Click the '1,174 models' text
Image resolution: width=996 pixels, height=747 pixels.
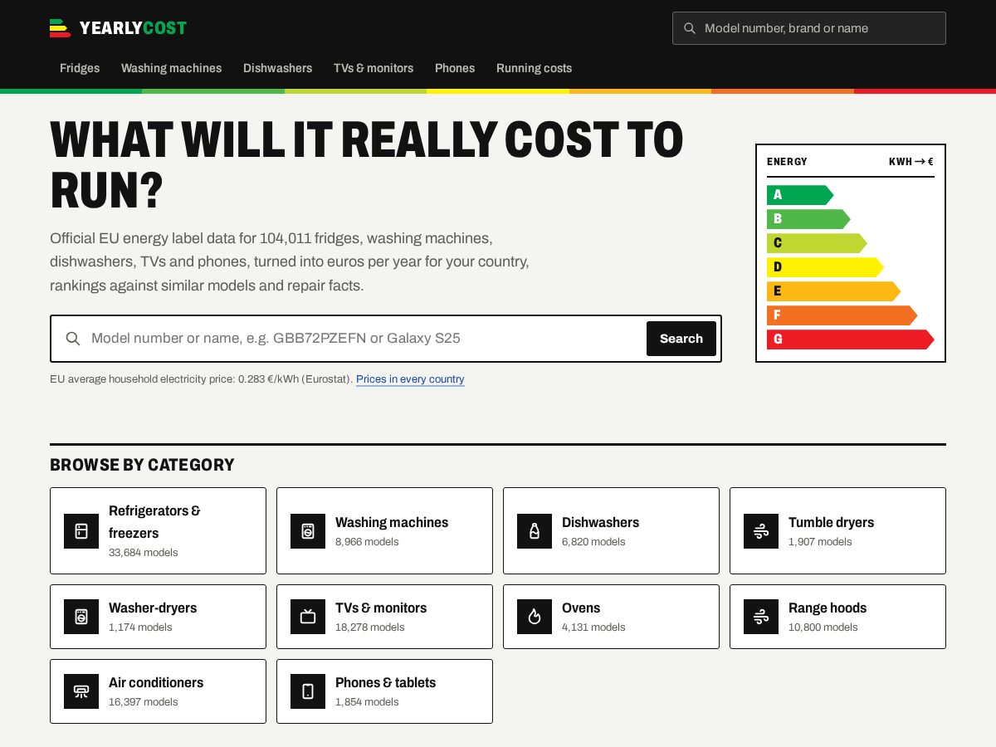(140, 627)
